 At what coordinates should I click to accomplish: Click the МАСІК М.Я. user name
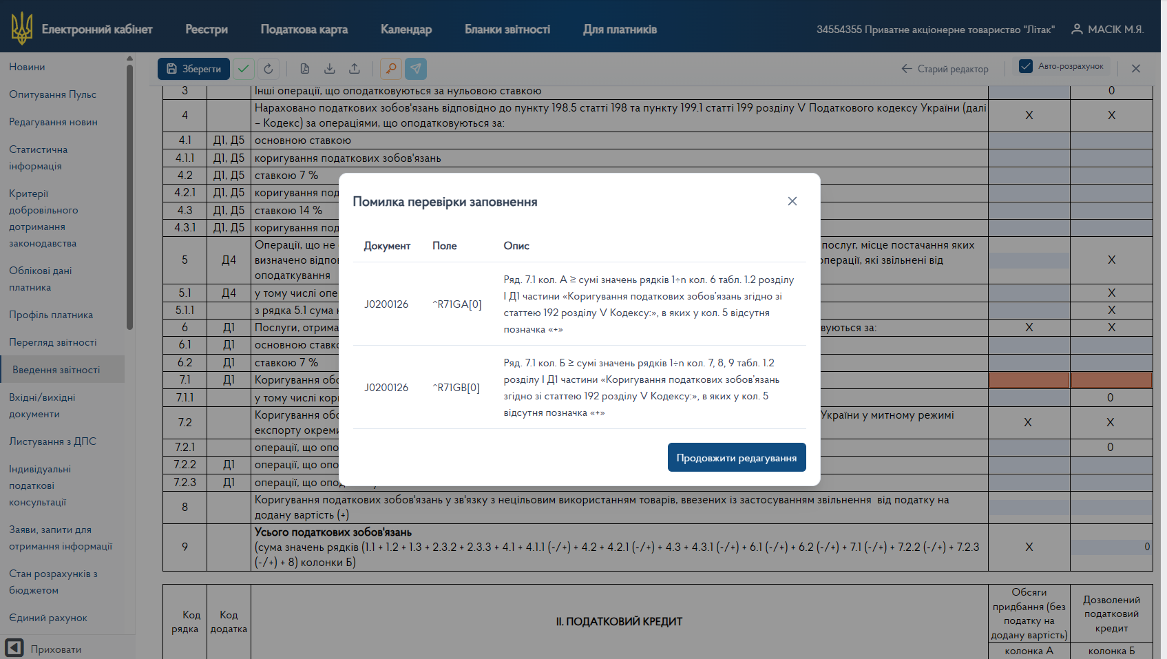[x=1115, y=30]
